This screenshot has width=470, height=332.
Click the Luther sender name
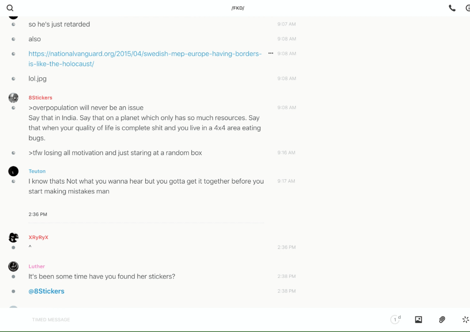[37, 267]
